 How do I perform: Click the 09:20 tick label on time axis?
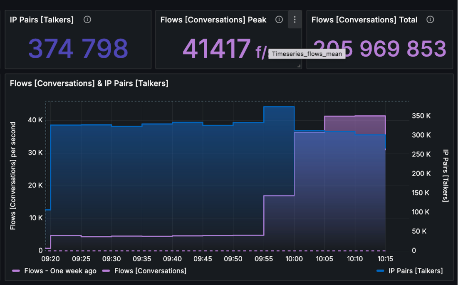tap(50, 259)
